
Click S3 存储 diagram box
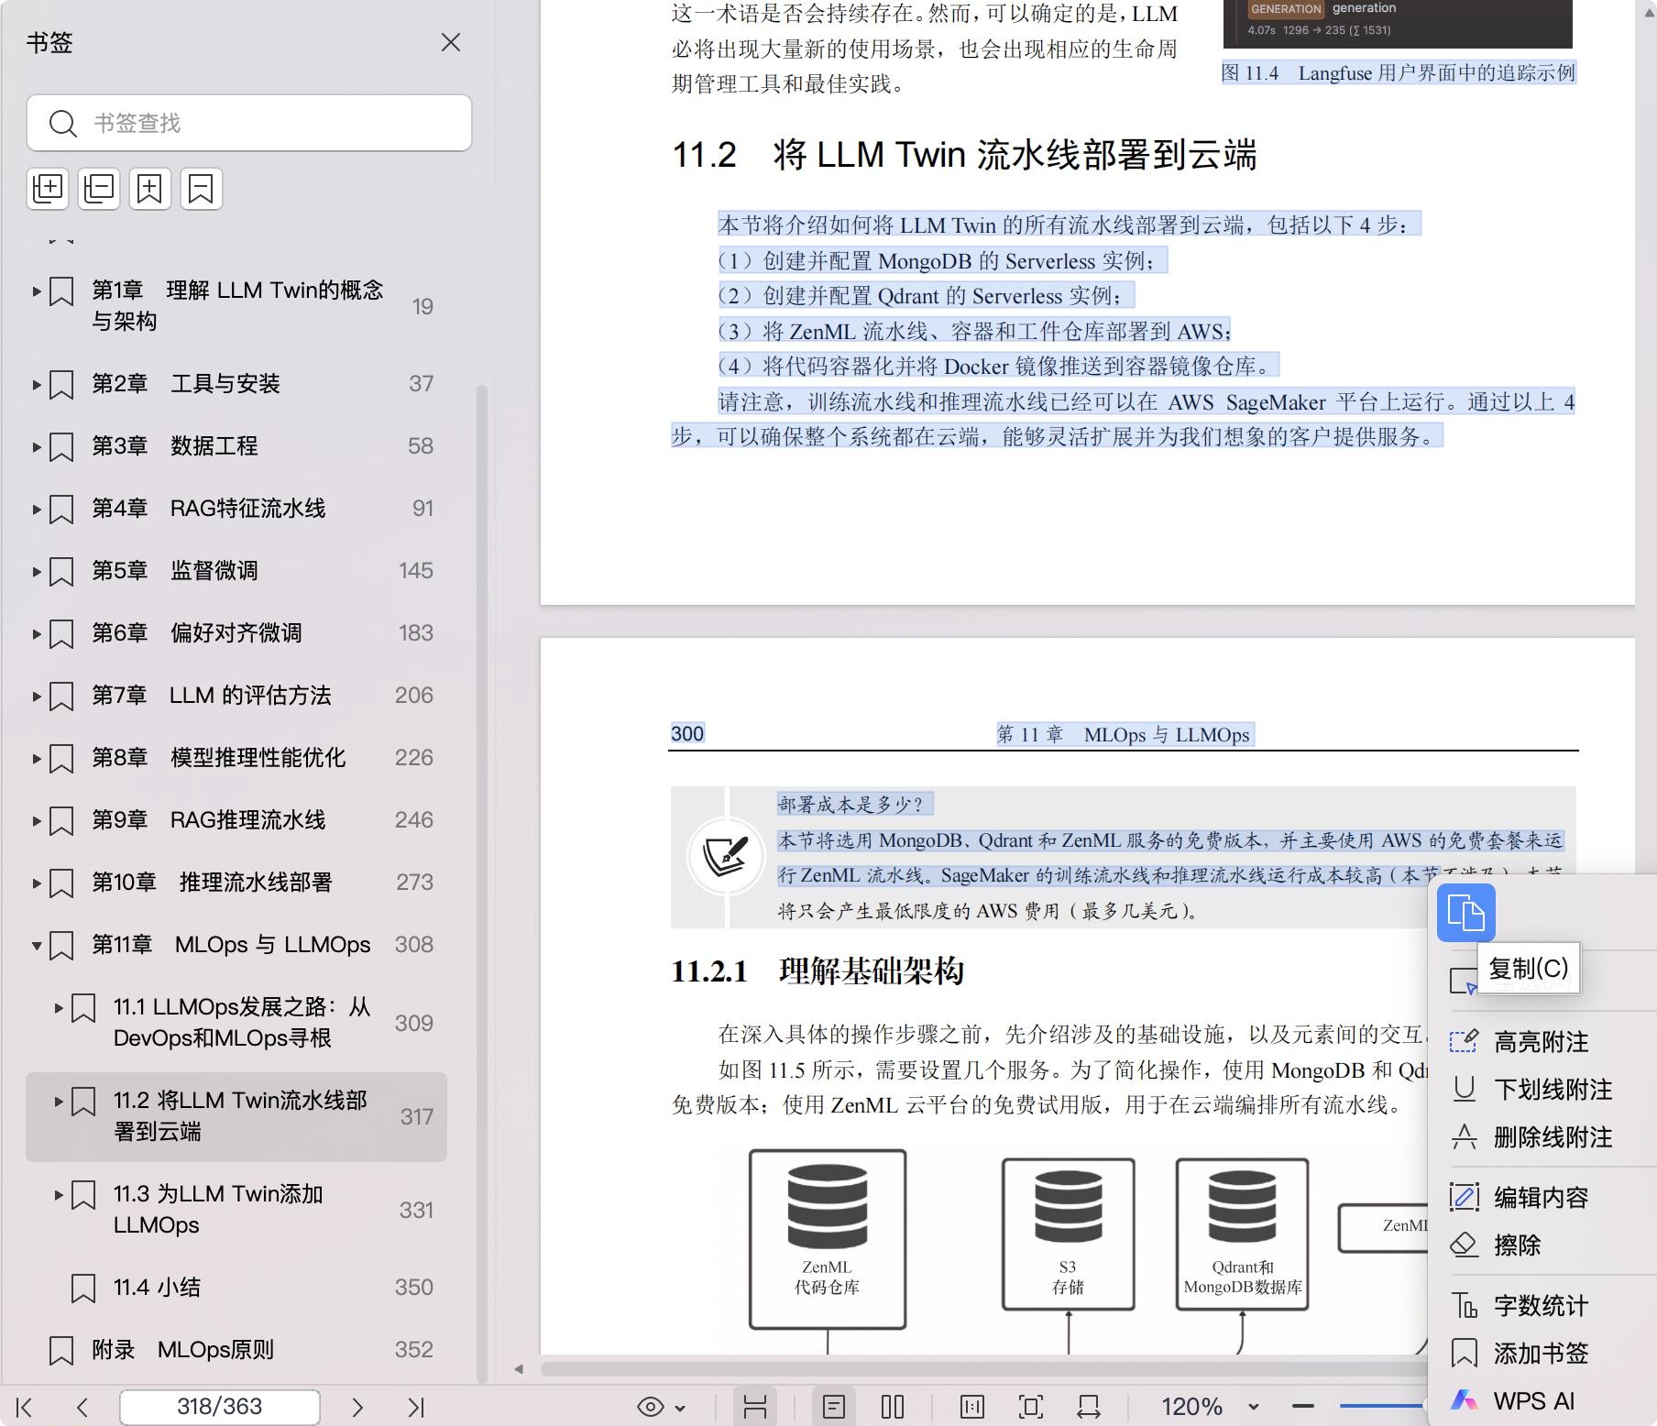(x=1069, y=1234)
